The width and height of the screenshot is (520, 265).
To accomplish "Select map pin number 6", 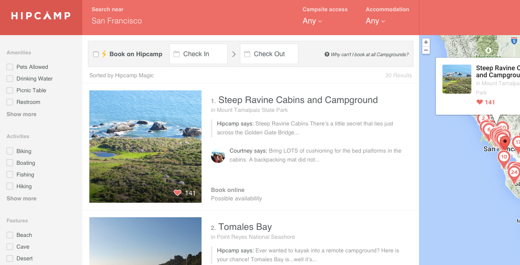I will (x=489, y=130).
